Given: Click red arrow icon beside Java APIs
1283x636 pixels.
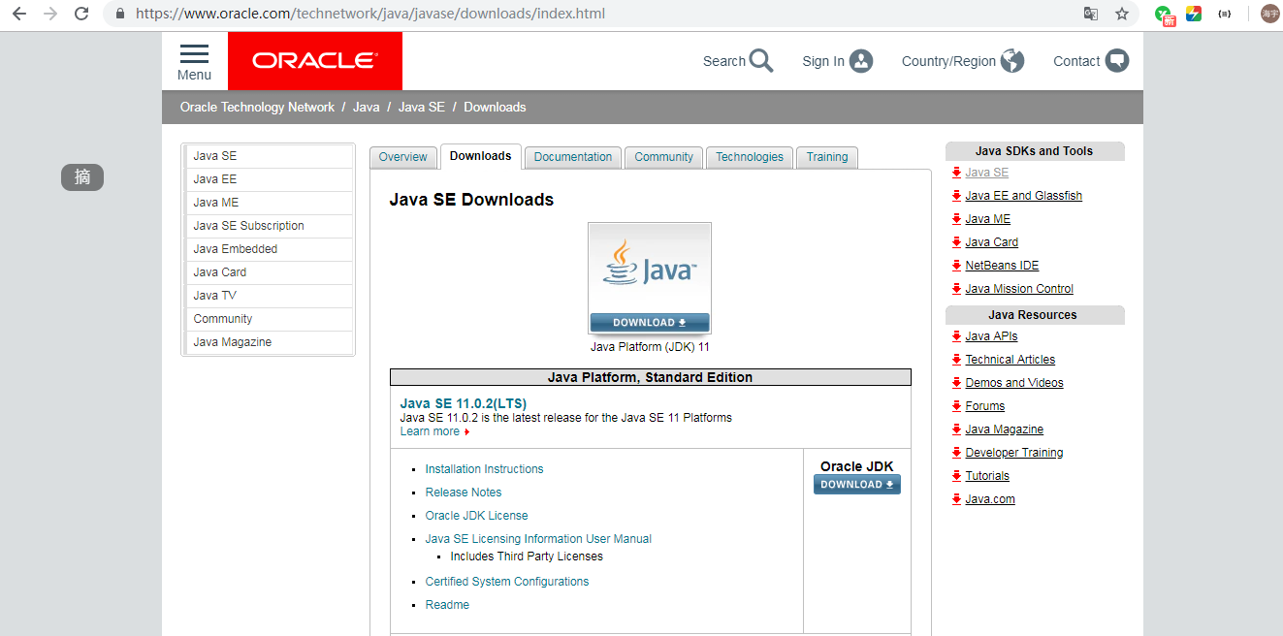Looking at the screenshot, I should click(x=956, y=336).
